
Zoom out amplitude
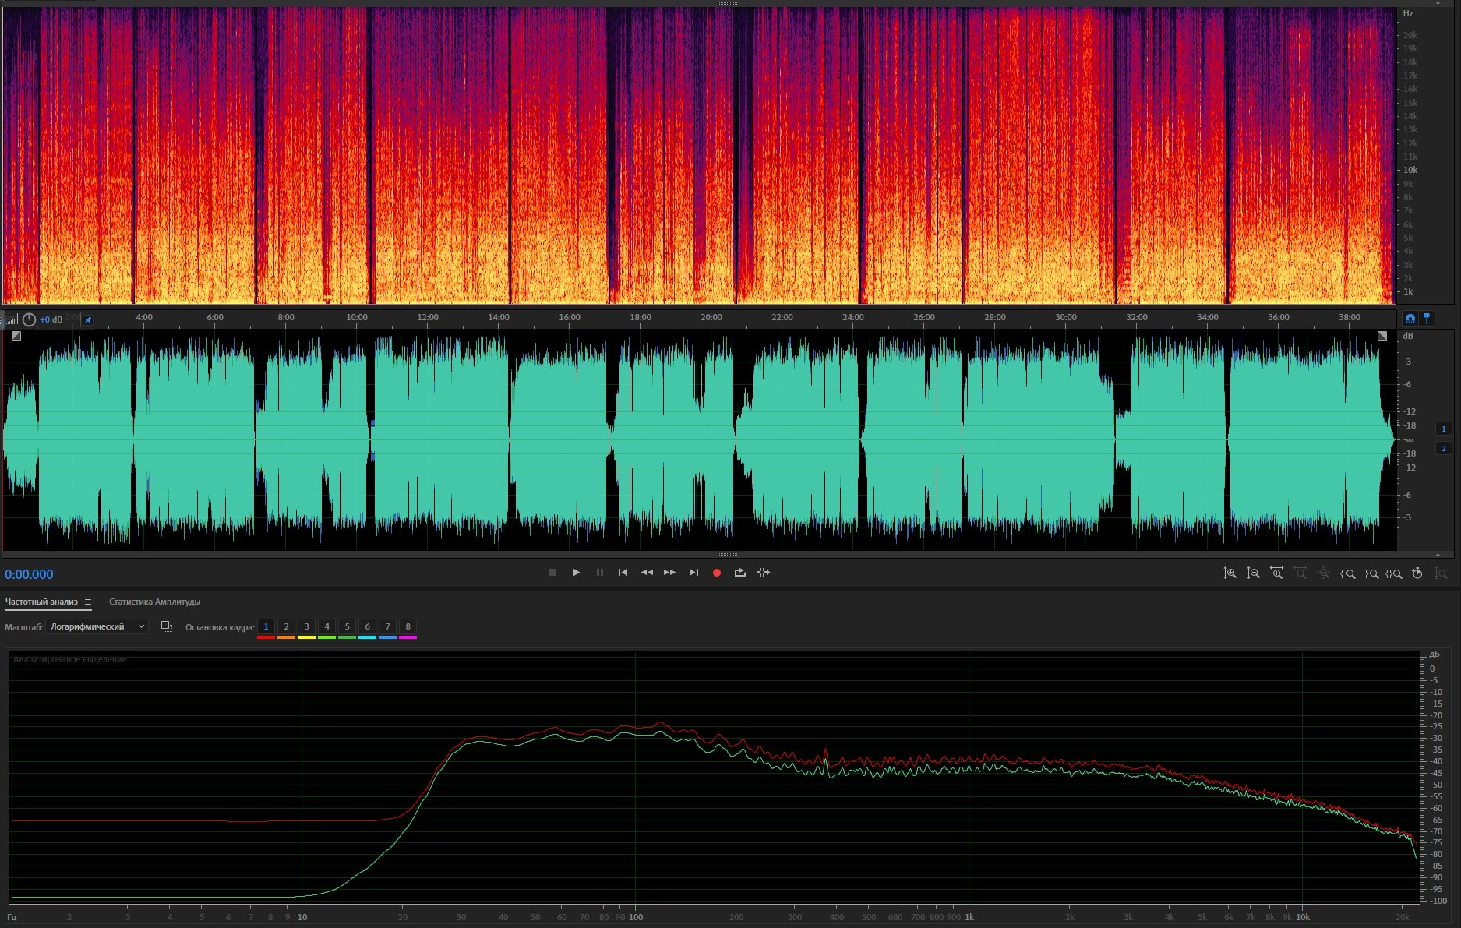click(1253, 573)
